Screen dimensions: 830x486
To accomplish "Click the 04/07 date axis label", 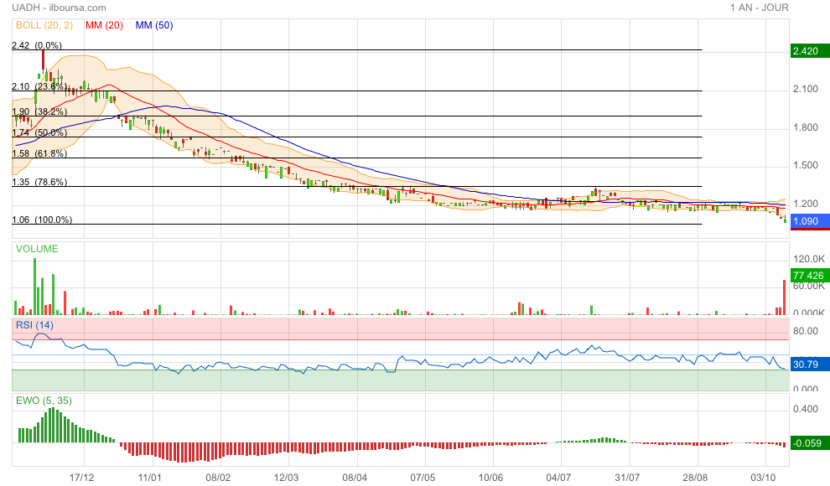I will (558, 478).
